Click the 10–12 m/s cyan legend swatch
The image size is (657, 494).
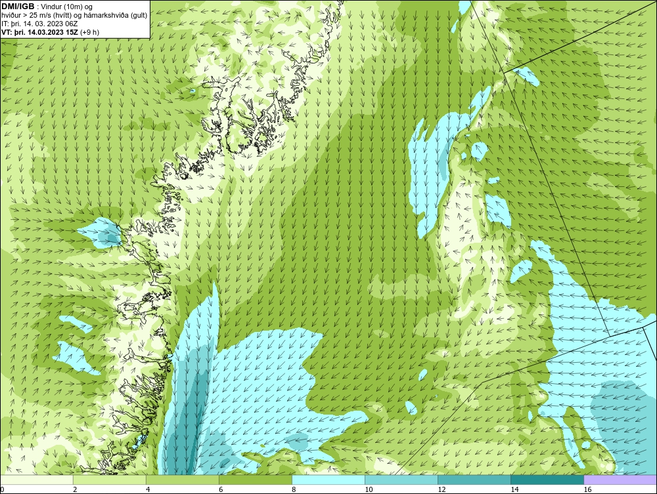pos(401,480)
